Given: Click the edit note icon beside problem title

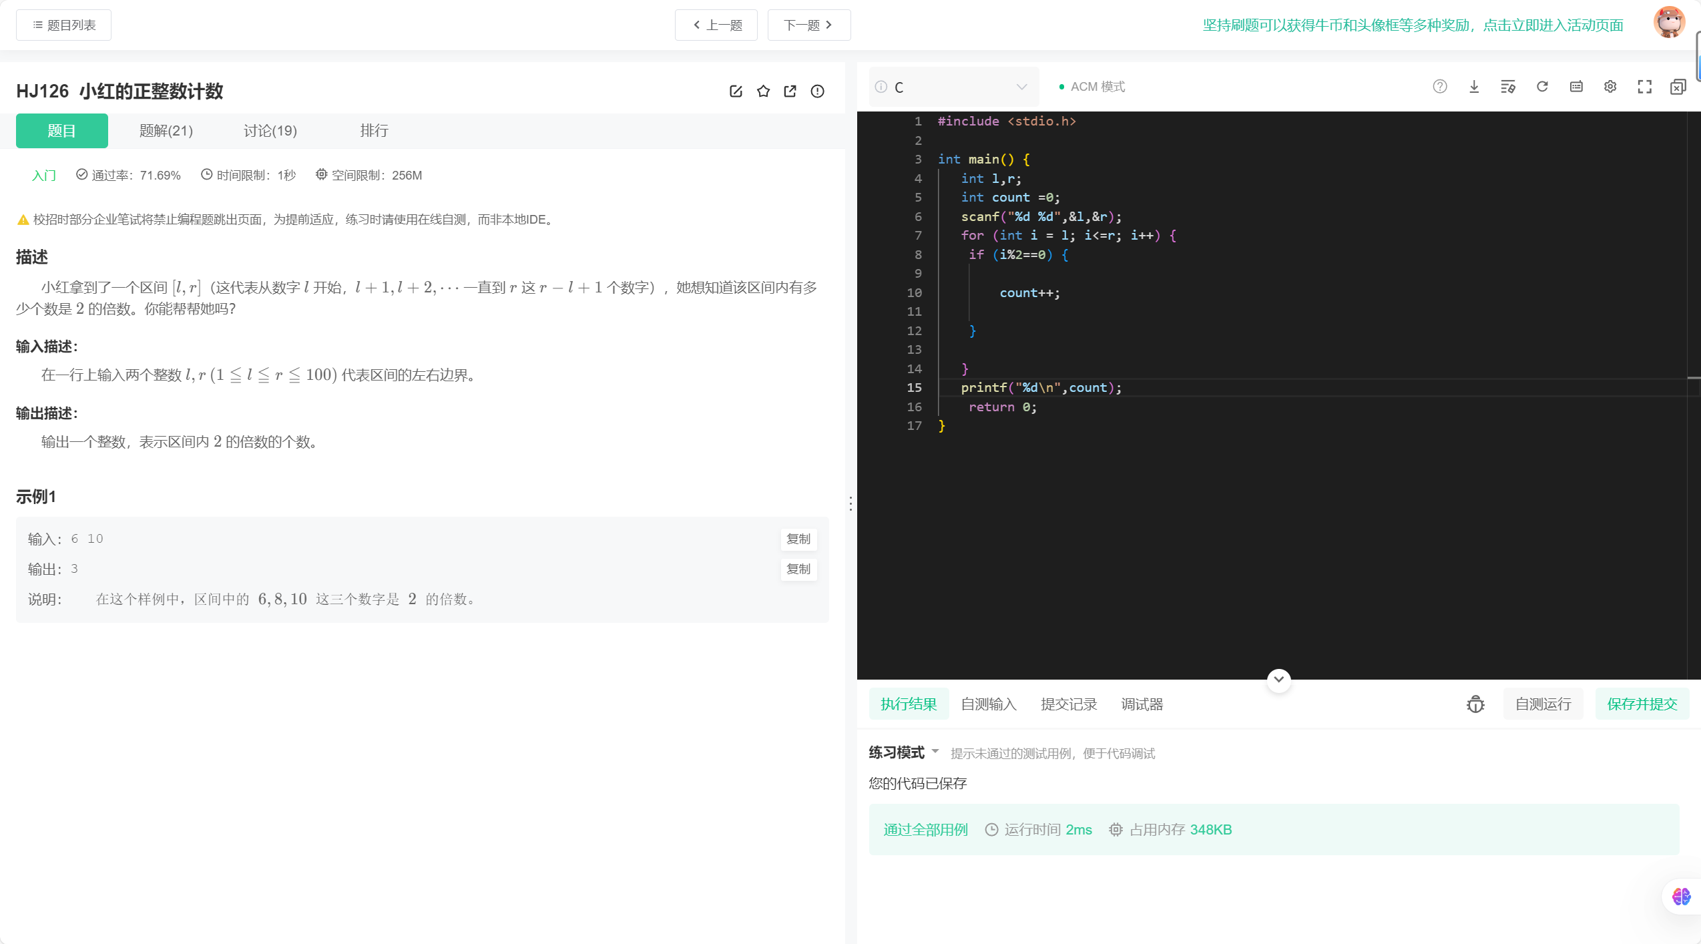Looking at the screenshot, I should pyautogui.click(x=736, y=91).
